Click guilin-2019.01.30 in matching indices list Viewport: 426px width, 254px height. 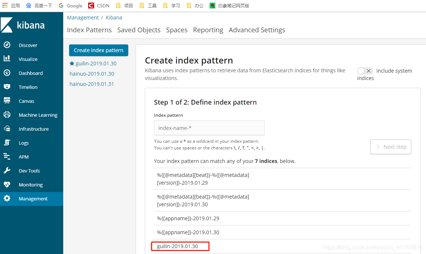(x=178, y=246)
